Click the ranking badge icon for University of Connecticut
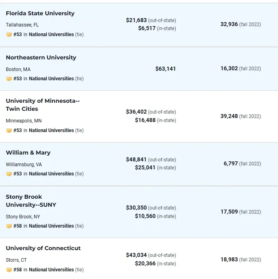Image resolution: width=278 pixels, height=279 pixels. tap(9, 270)
